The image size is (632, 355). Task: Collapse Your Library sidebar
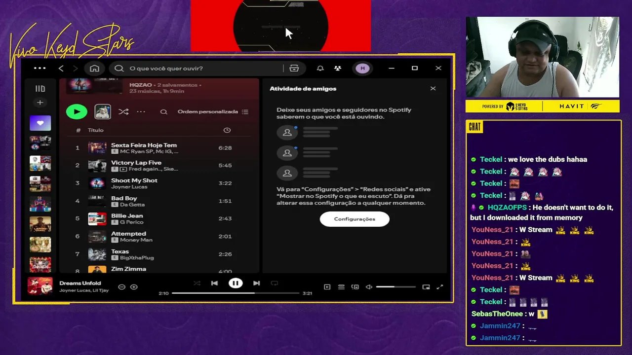coord(40,89)
